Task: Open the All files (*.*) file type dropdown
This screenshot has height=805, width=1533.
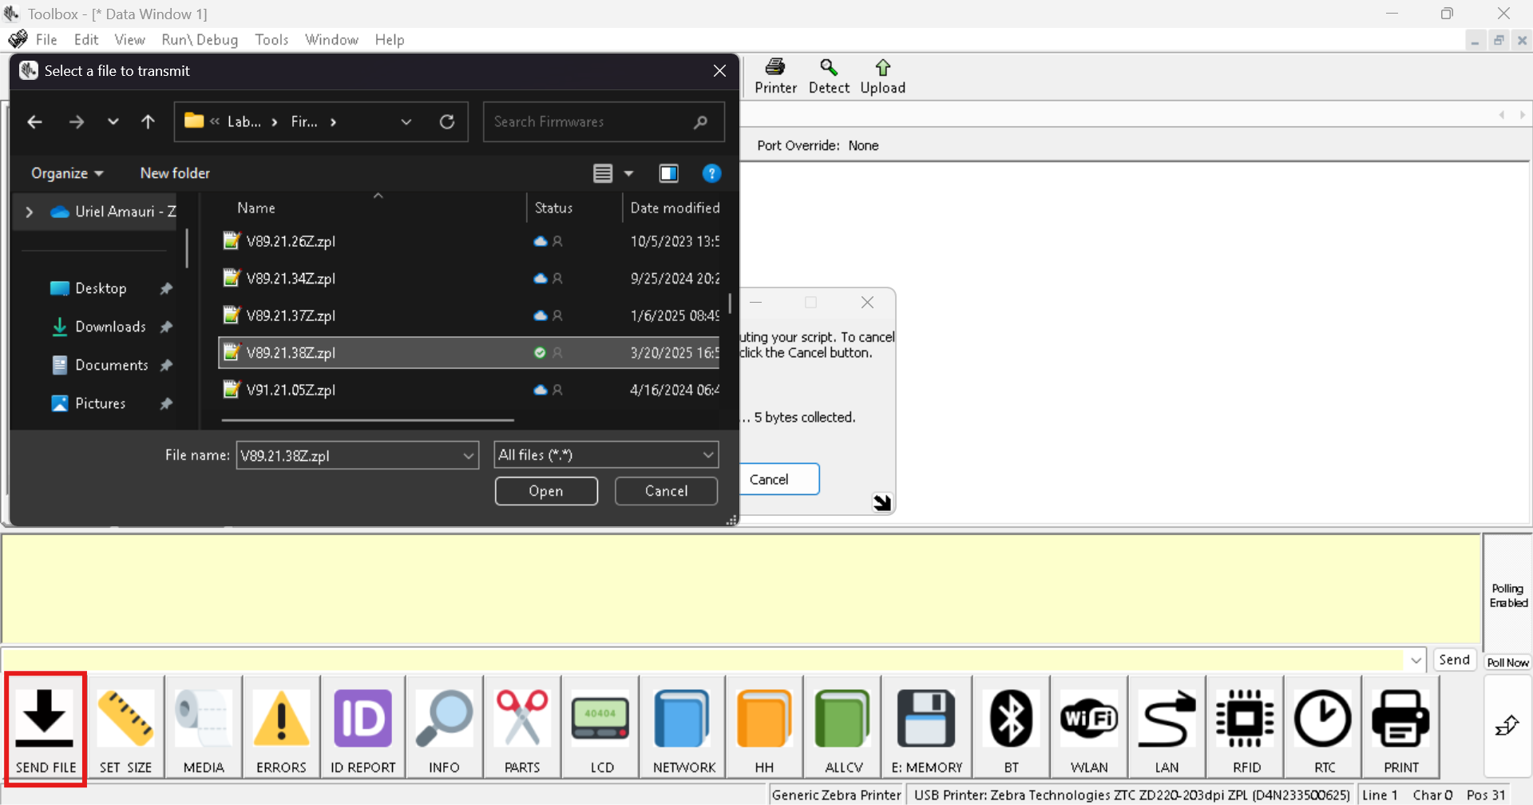Action: coord(707,454)
